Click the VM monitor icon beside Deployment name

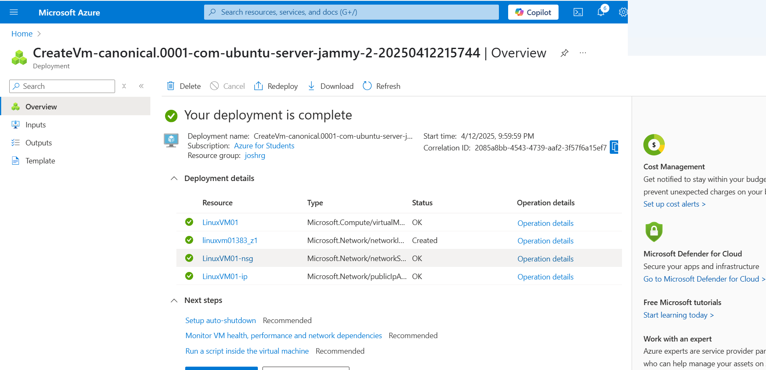pyautogui.click(x=171, y=140)
